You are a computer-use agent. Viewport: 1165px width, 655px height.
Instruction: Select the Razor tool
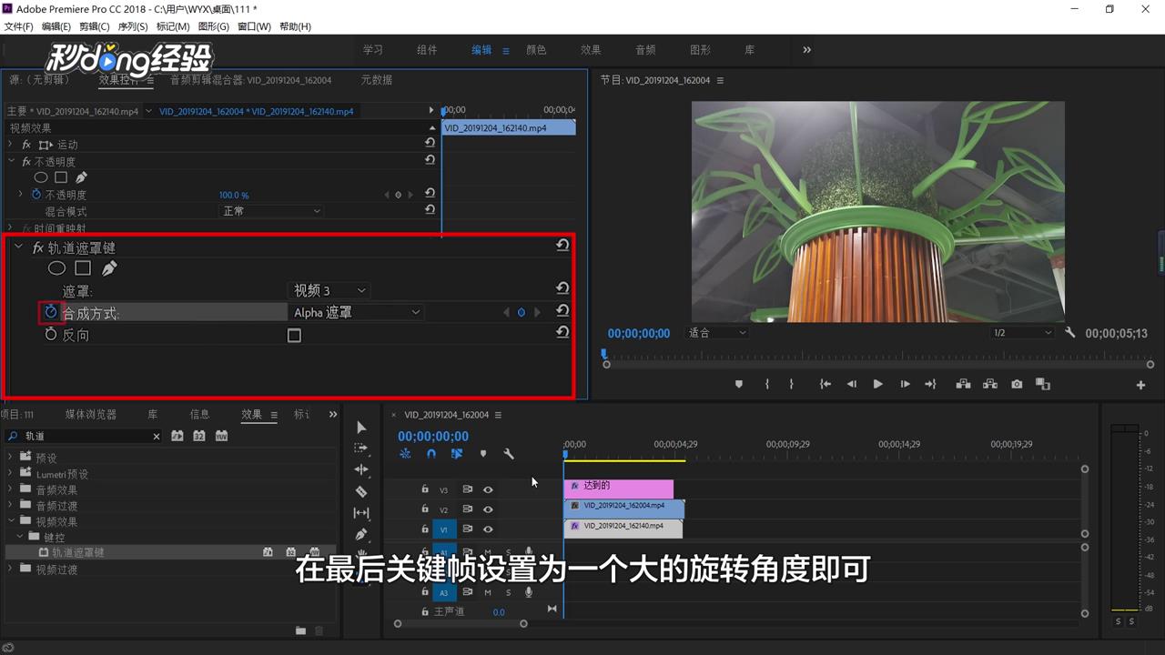click(361, 491)
